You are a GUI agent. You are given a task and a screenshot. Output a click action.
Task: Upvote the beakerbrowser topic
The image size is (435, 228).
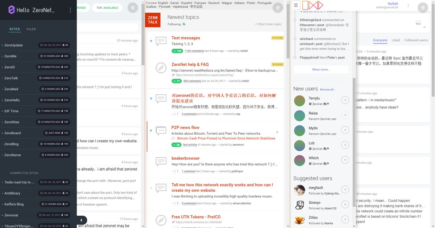point(175,171)
